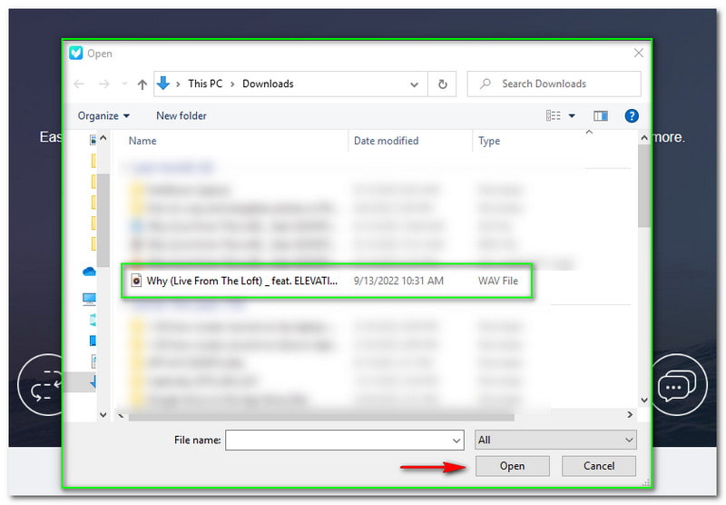Viewport: 726px width, 505px height.
Task: Click This PC in the address path
Action: pyautogui.click(x=205, y=84)
